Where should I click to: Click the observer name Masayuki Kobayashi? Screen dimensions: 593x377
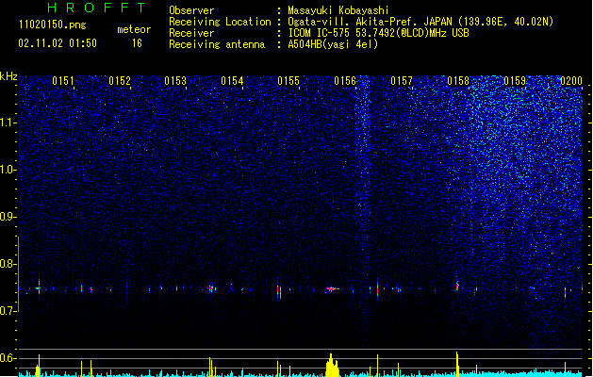tap(338, 10)
